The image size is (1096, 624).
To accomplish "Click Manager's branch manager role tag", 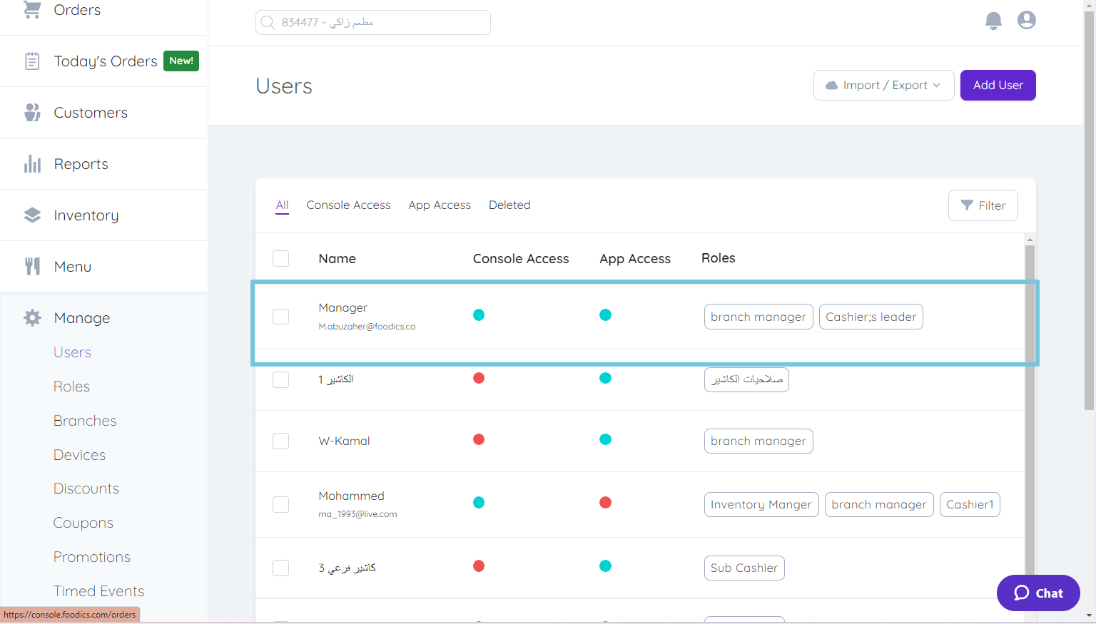I will pos(758,317).
